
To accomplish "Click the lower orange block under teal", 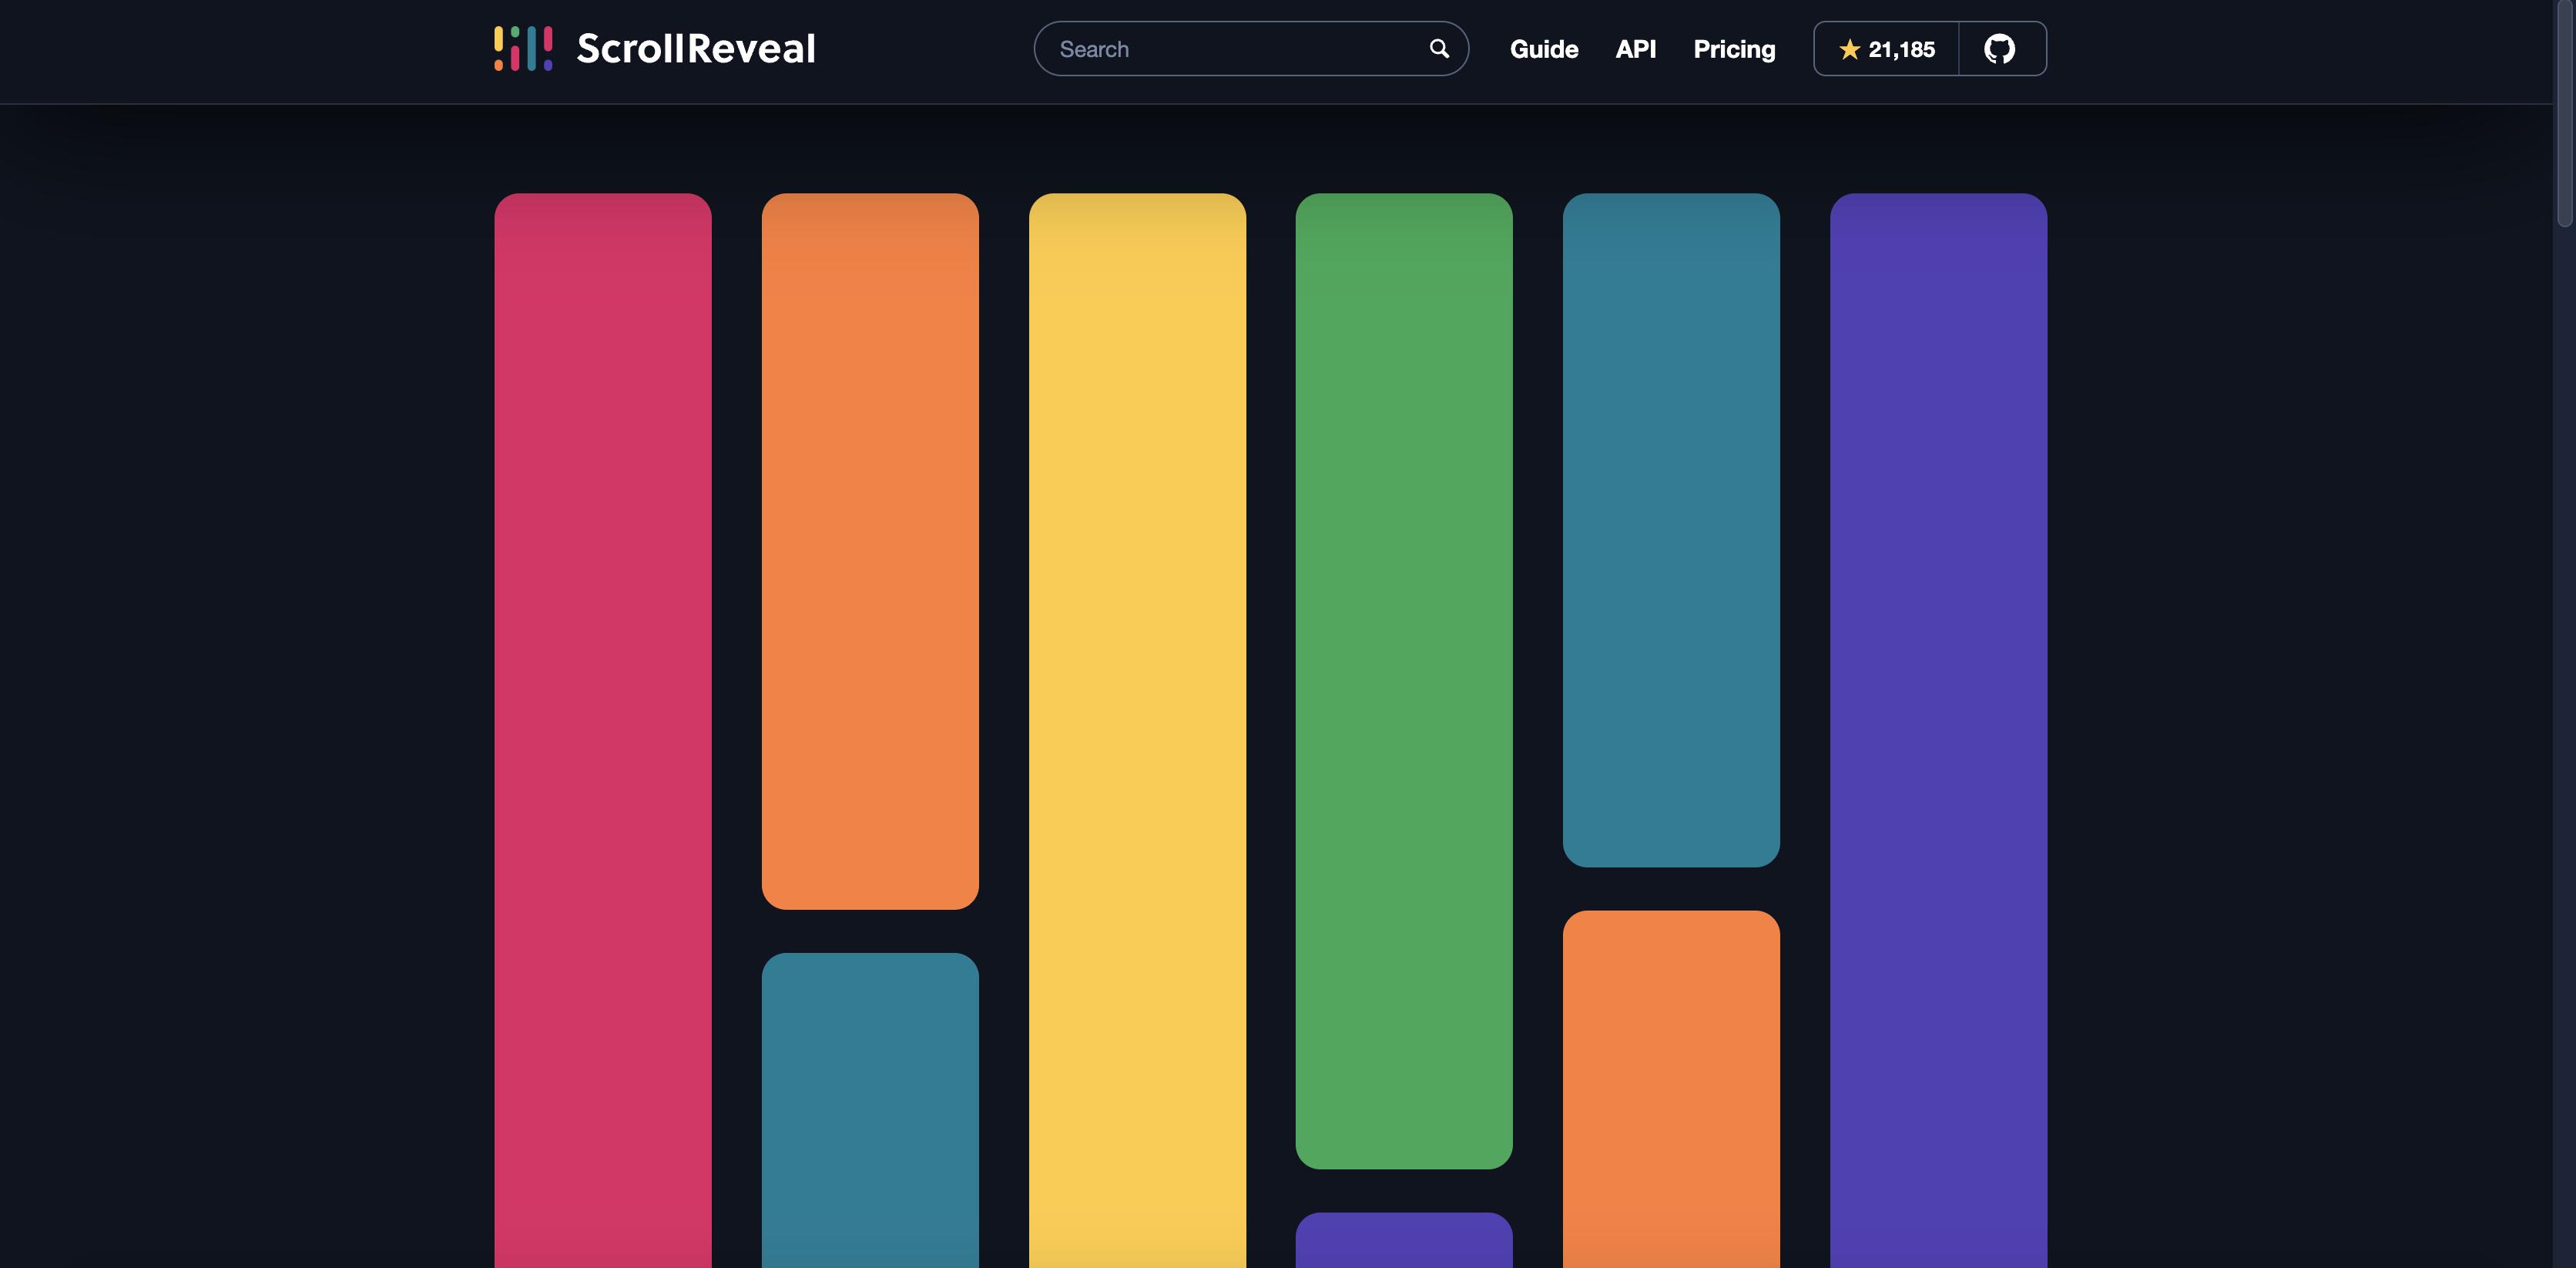I will (1670, 1088).
